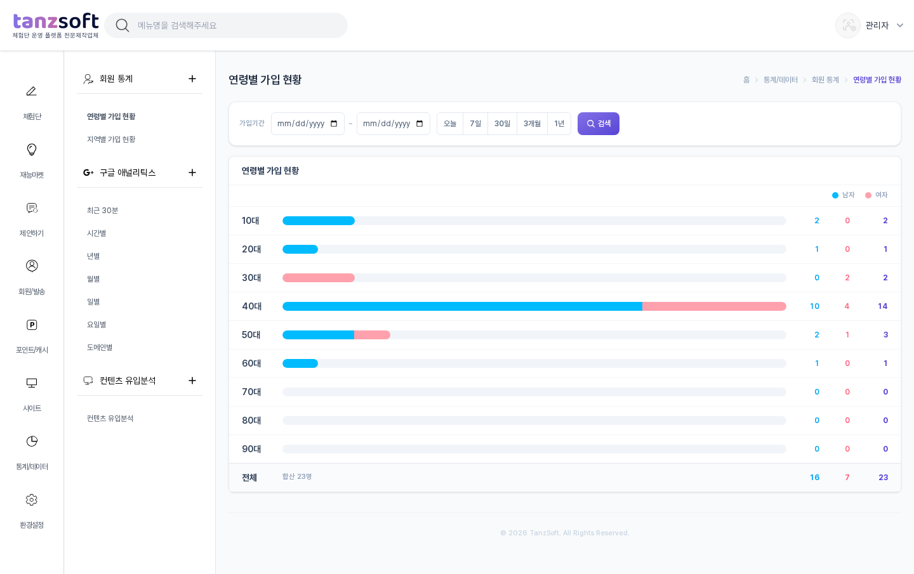This screenshot has height=574, width=914.
Task: Open the 환경설정 gear icon
Action: [x=32, y=500]
